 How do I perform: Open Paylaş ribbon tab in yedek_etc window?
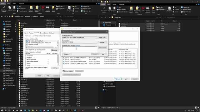click(114, 4)
